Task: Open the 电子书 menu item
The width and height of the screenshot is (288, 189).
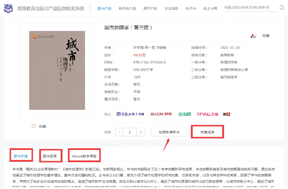Action: point(190,8)
